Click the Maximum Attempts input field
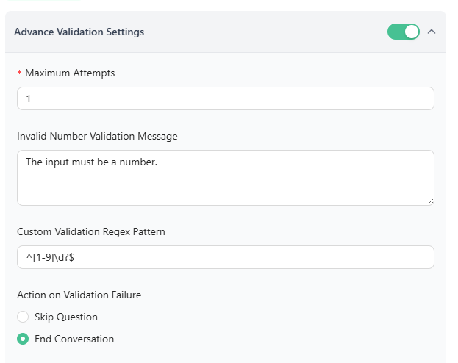 (x=225, y=98)
